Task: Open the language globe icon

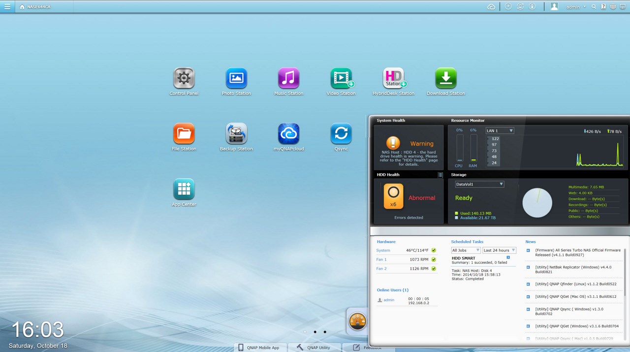Action: pos(613,7)
